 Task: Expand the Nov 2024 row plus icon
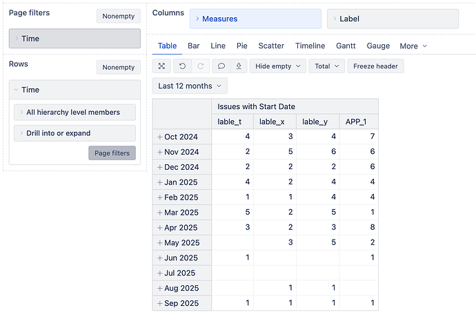coord(159,152)
